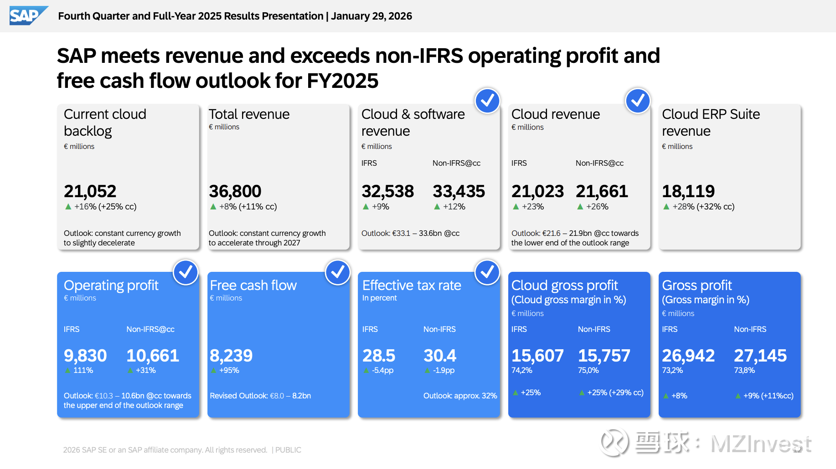Click the green arrow beside +26% under 21,661

580,207
